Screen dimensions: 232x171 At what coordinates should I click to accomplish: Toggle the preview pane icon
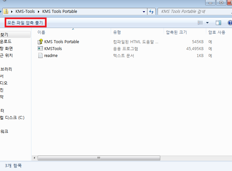point(218,23)
